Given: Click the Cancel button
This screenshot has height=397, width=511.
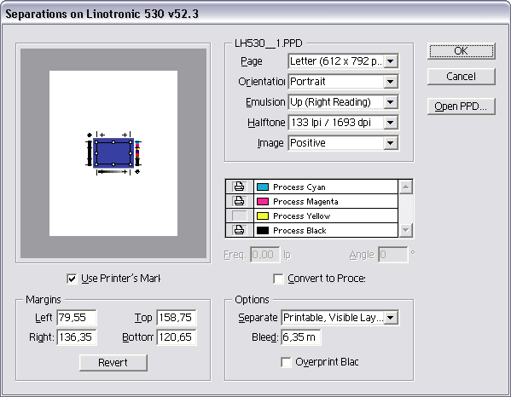Looking at the screenshot, I should pyautogui.click(x=462, y=77).
